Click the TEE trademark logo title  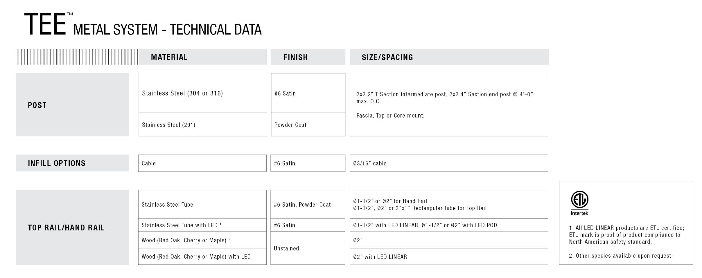pyautogui.click(x=49, y=25)
